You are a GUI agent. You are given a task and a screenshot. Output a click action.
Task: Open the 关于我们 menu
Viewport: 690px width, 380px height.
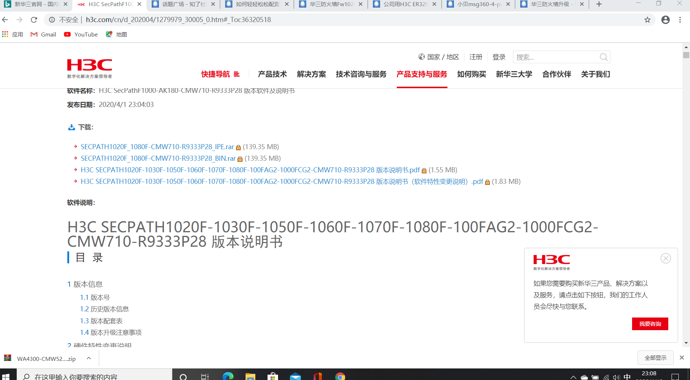tap(596, 74)
